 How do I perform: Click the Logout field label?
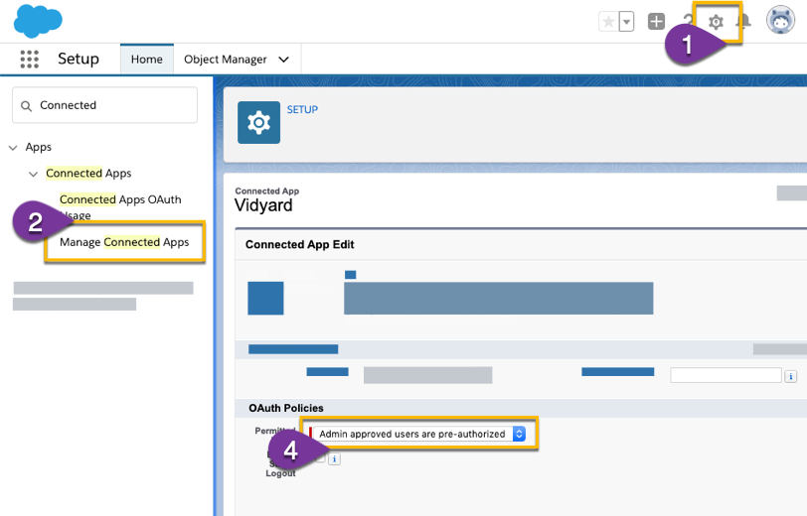[x=280, y=473]
